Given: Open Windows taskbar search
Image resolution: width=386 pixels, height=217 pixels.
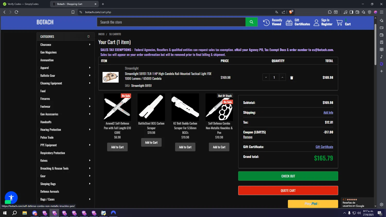Looking at the screenshot, I should click(x=15, y=213).
